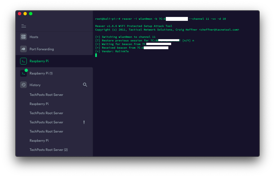Click the Received beacon line
This screenshot has height=177, width=275.
tap(132, 48)
